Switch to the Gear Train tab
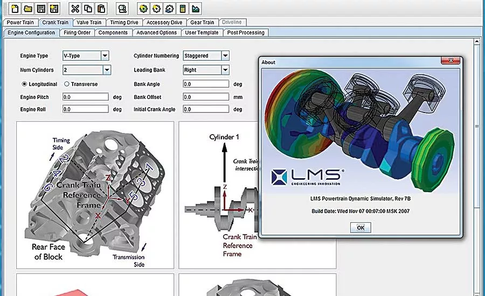Image resolution: width=485 pixels, height=296 pixels. [x=202, y=22]
